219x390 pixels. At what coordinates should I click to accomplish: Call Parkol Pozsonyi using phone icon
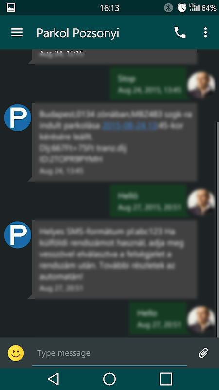(180, 32)
